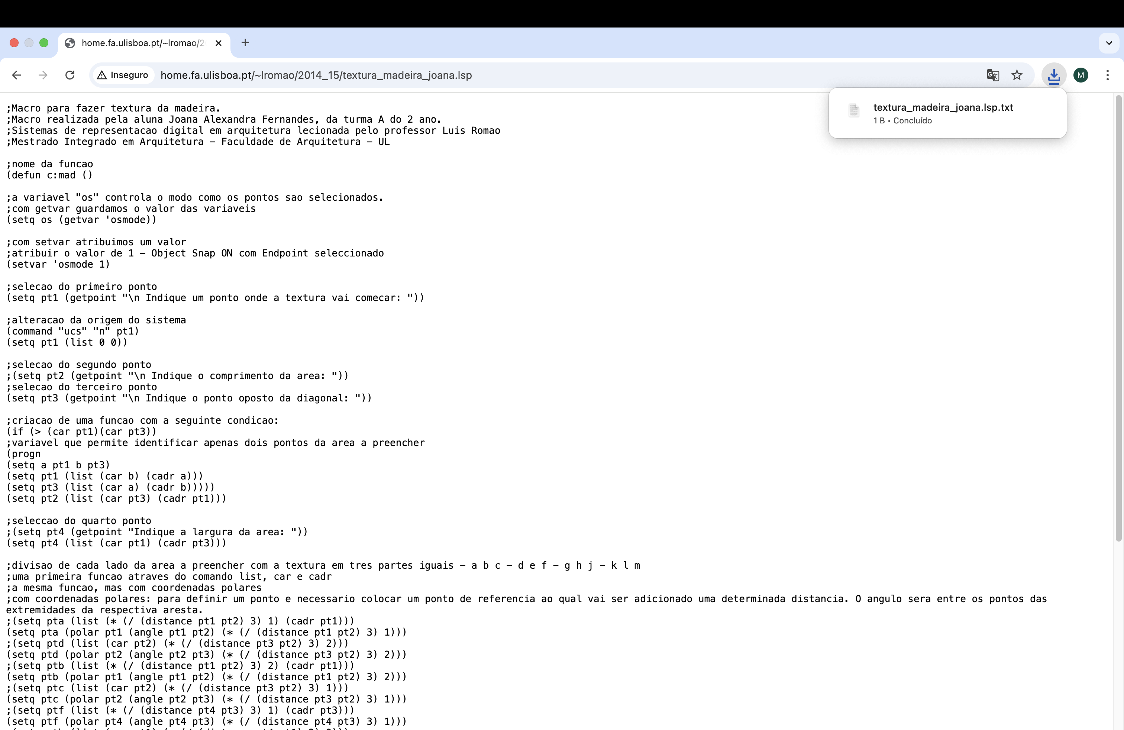Click the downloaded file document icon
The height and width of the screenshot is (730, 1124).
coord(854,111)
